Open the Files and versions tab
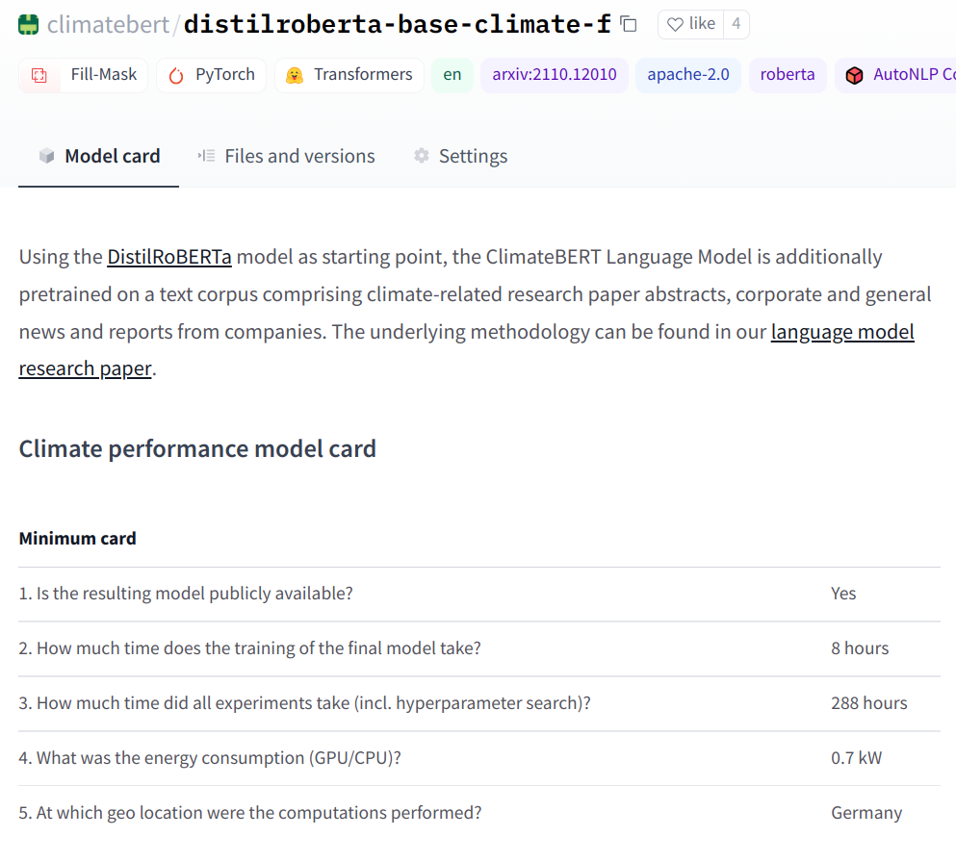Viewport: 956px width, 862px height. tap(299, 156)
